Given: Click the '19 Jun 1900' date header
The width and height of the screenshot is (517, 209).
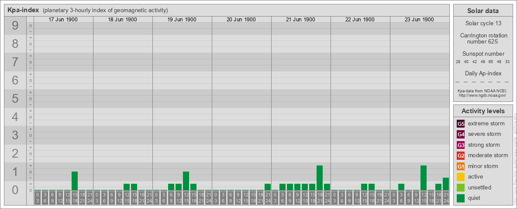Looking at the screenshot, I should pos(182,20).
